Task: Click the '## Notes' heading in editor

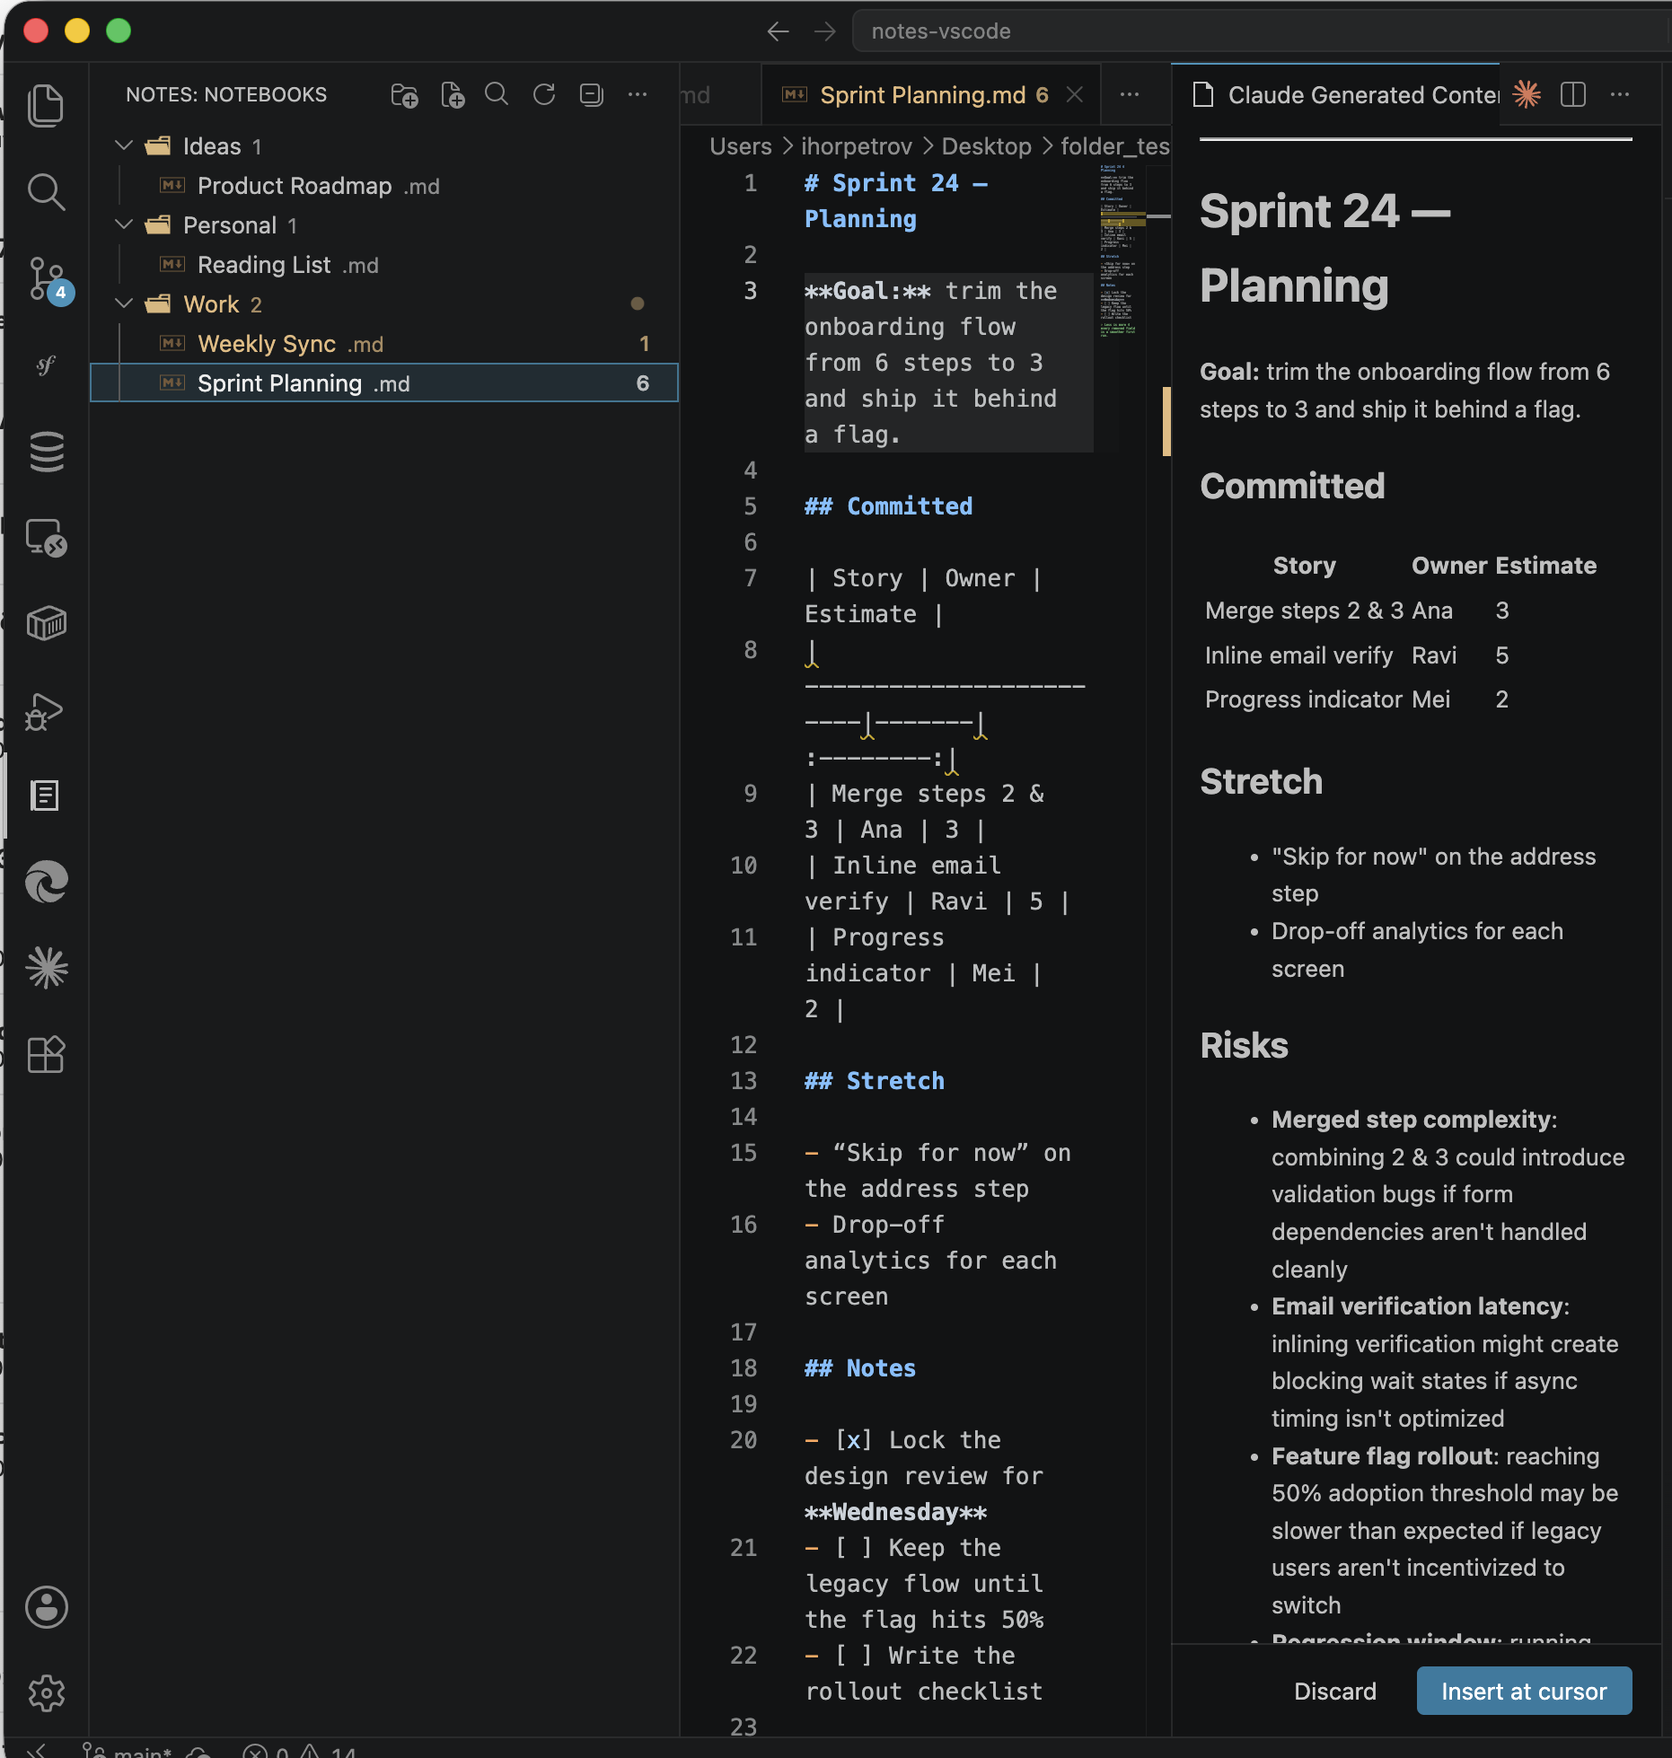Action: 860,1368
